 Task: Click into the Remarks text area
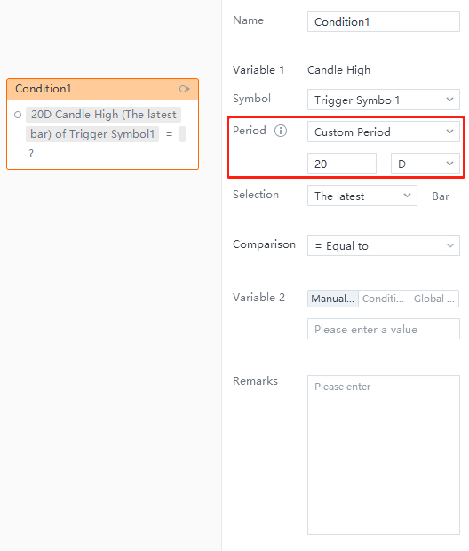point(383,455)
